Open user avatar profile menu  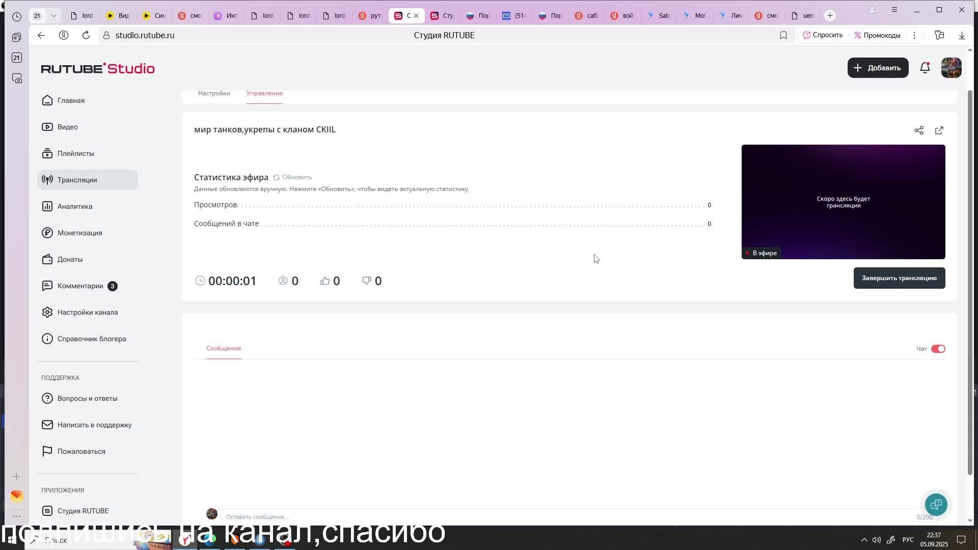[x=950, y=68]
